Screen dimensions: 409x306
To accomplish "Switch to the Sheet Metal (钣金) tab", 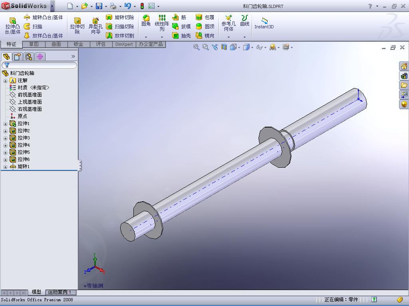I will click(79, 44).
